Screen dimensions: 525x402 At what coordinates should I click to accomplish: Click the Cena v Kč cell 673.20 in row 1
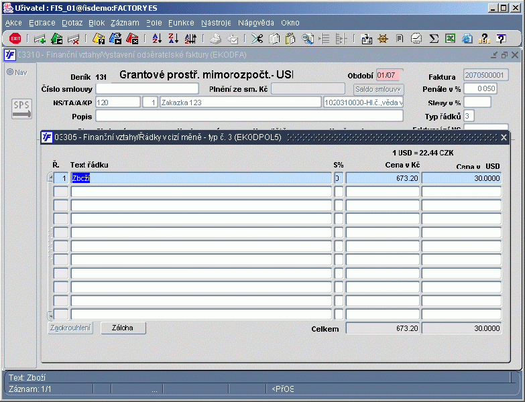coord(382,178)
